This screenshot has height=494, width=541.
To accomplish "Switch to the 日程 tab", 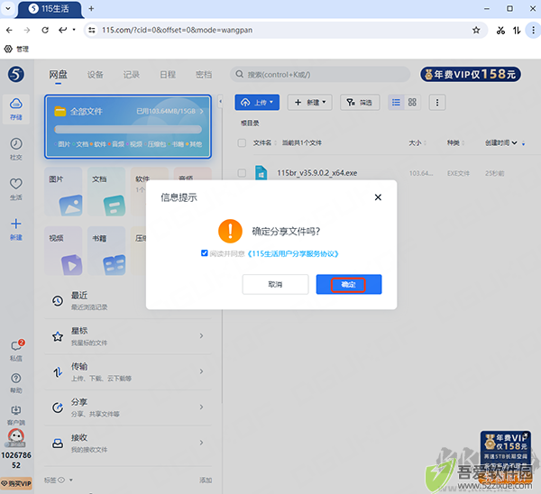I will [x=168, y=75].
